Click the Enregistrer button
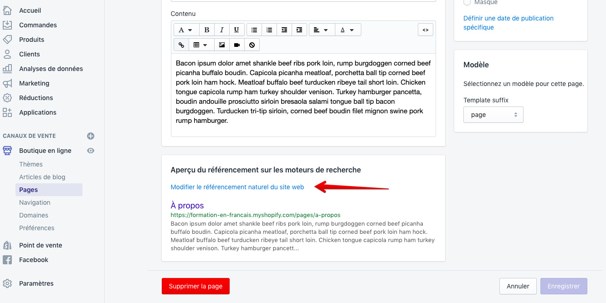This screenshot has height=303, width=606. click(564, 286)
